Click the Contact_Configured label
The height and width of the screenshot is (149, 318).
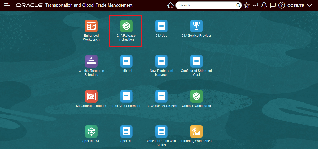pyautogui.click(x=196, y=106)
